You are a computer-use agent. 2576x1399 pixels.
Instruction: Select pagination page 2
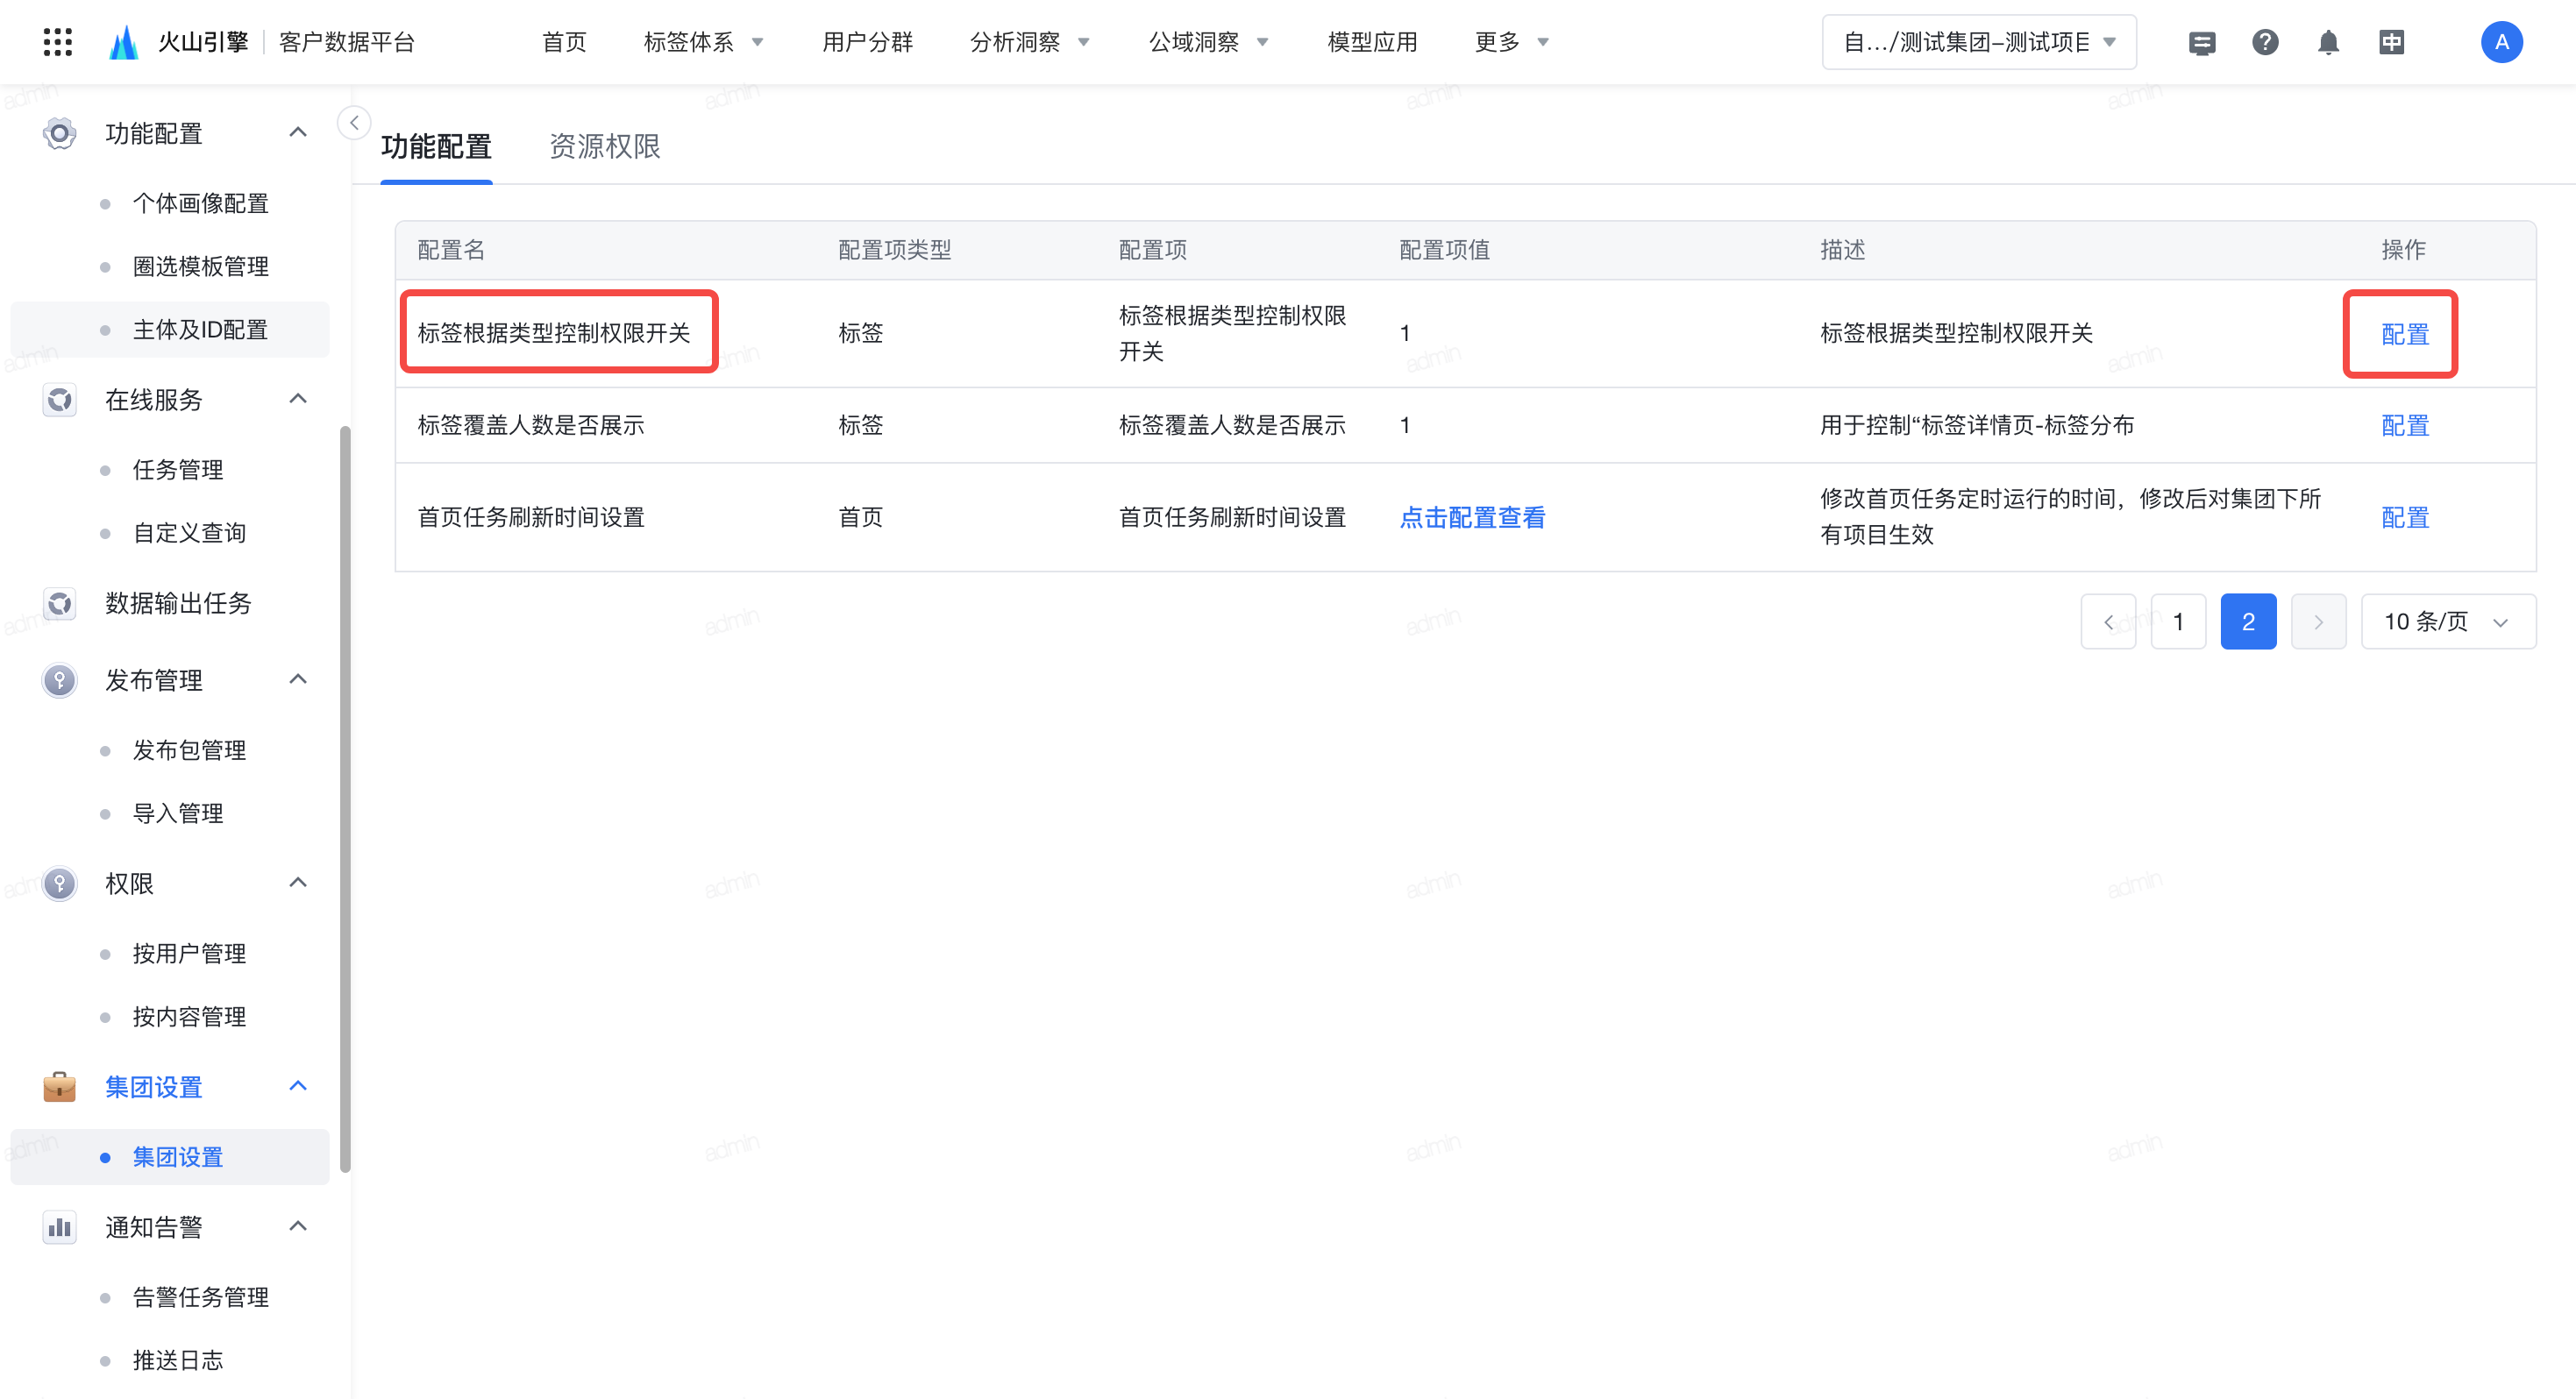click(x=2248, y=621)
